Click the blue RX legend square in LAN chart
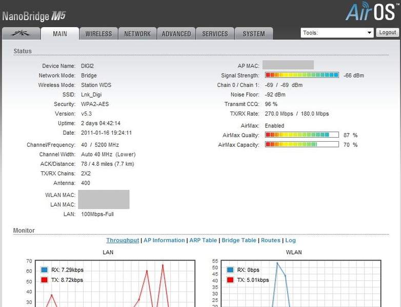This screenshot has width=401, height=307. pyautogui.click(x=44, y=270)
